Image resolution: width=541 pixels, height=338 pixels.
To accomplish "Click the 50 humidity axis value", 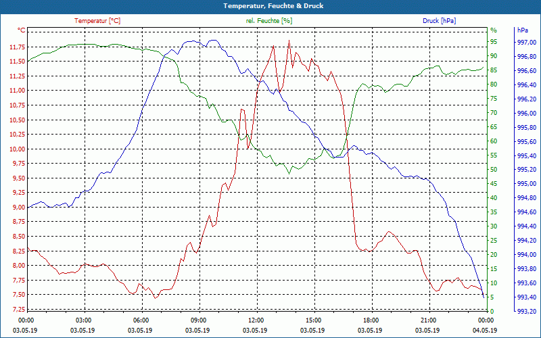I will click(x=494, y=170).
